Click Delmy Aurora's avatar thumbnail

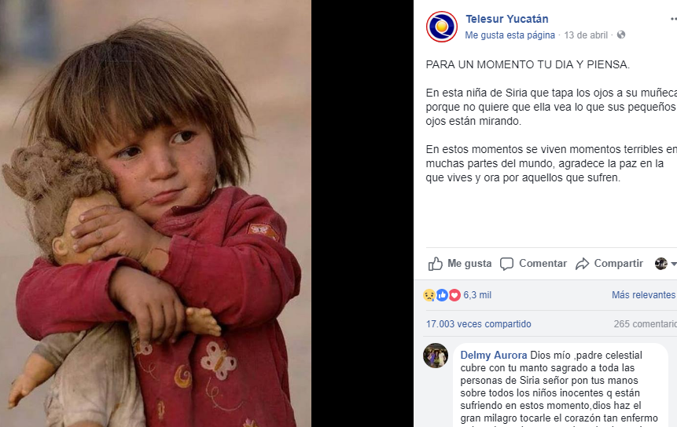click(x=436, y=356)
